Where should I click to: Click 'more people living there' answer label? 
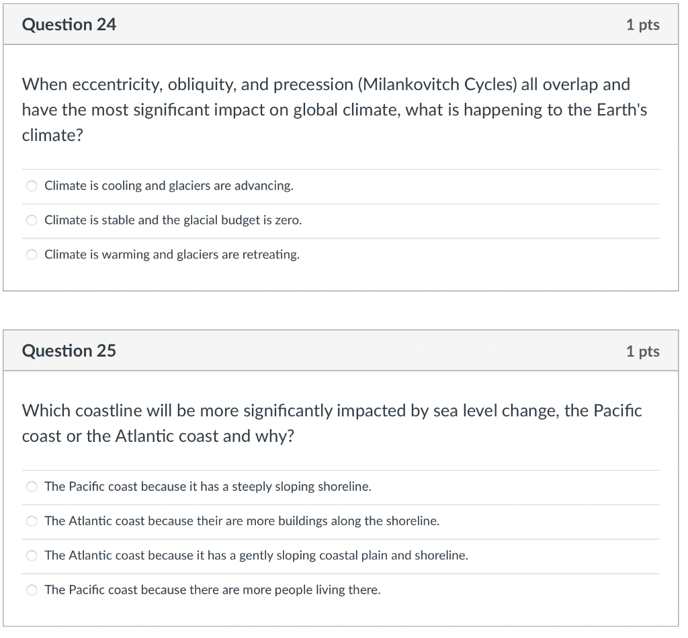(212, 590)
